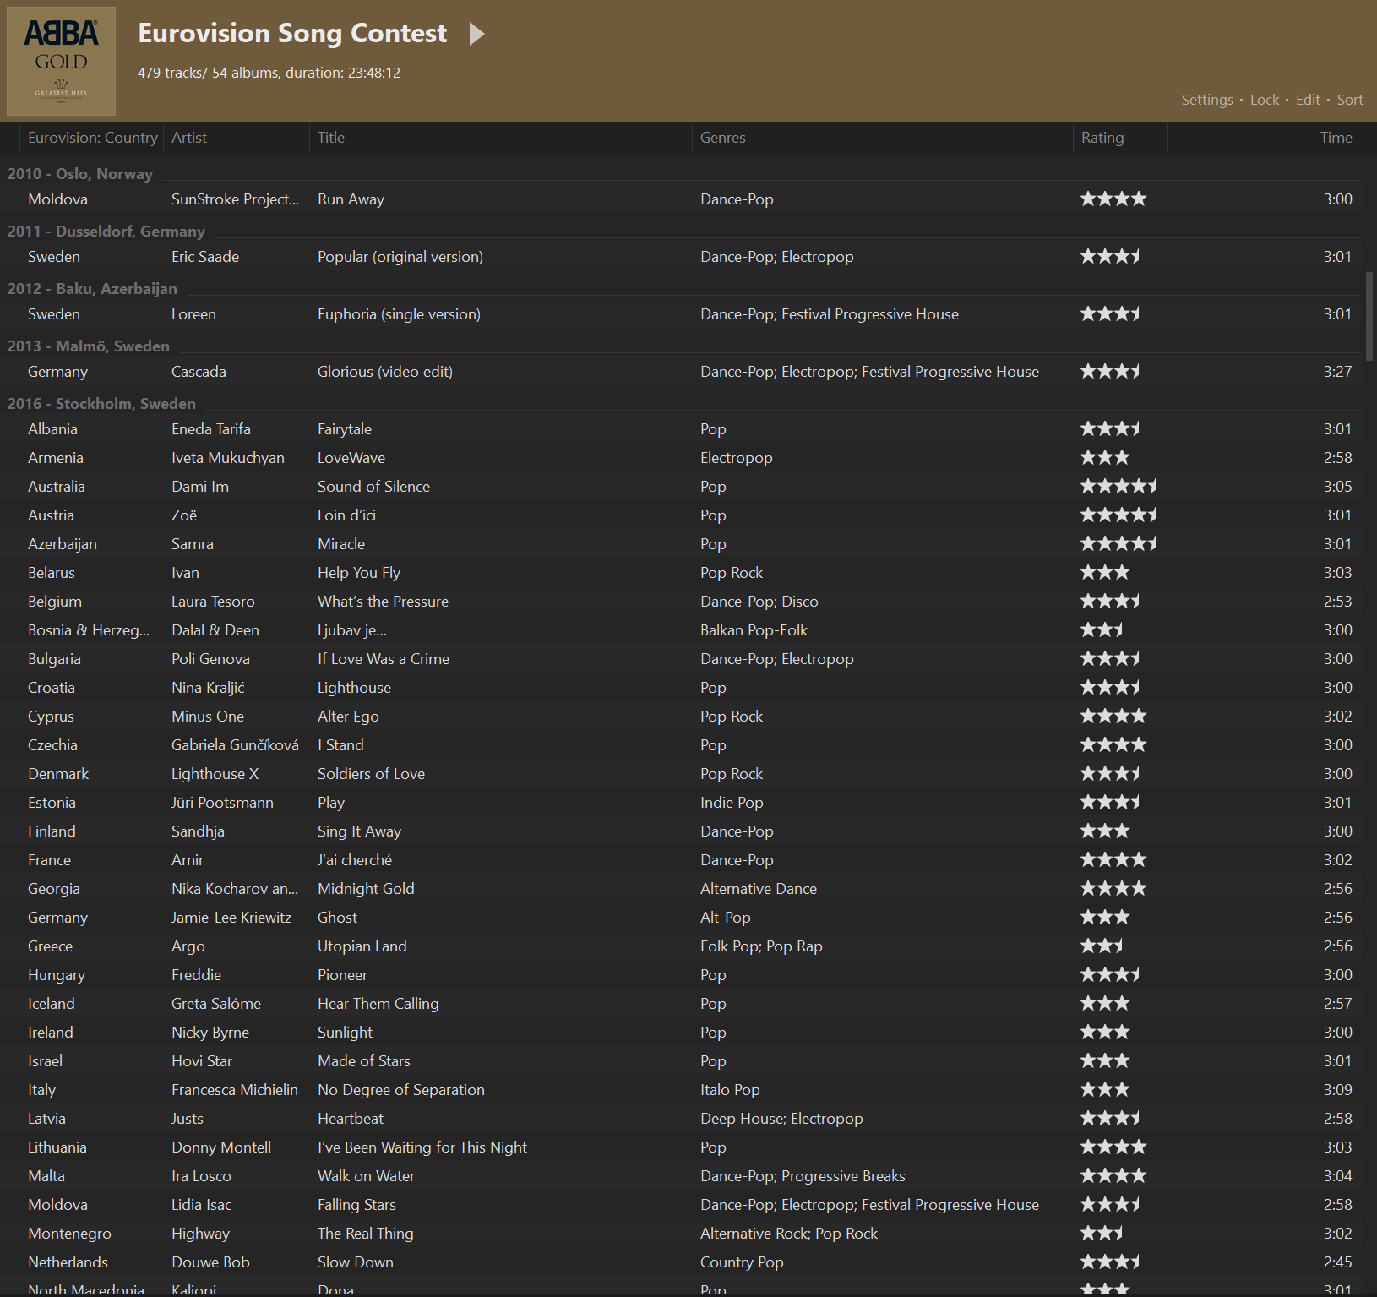The width and height of the screenshot is (1377, 1297).
Task: Select the '2013 - Malmö, Sweden' group header
Action: pos(89,346)
